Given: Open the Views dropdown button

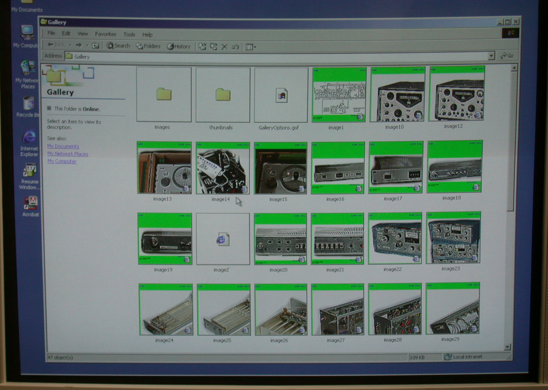Looking at the screenshot, I should point(251,47).
